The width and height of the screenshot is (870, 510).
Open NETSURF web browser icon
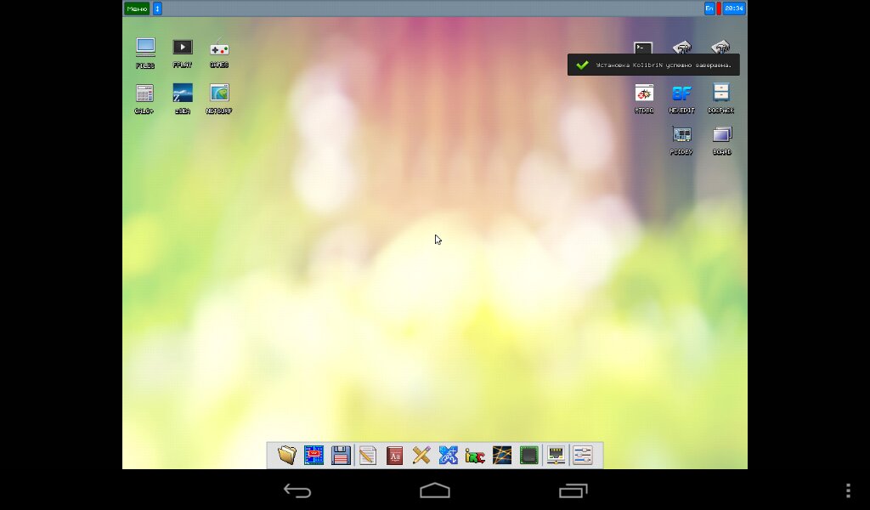click(x=219, y=94)
